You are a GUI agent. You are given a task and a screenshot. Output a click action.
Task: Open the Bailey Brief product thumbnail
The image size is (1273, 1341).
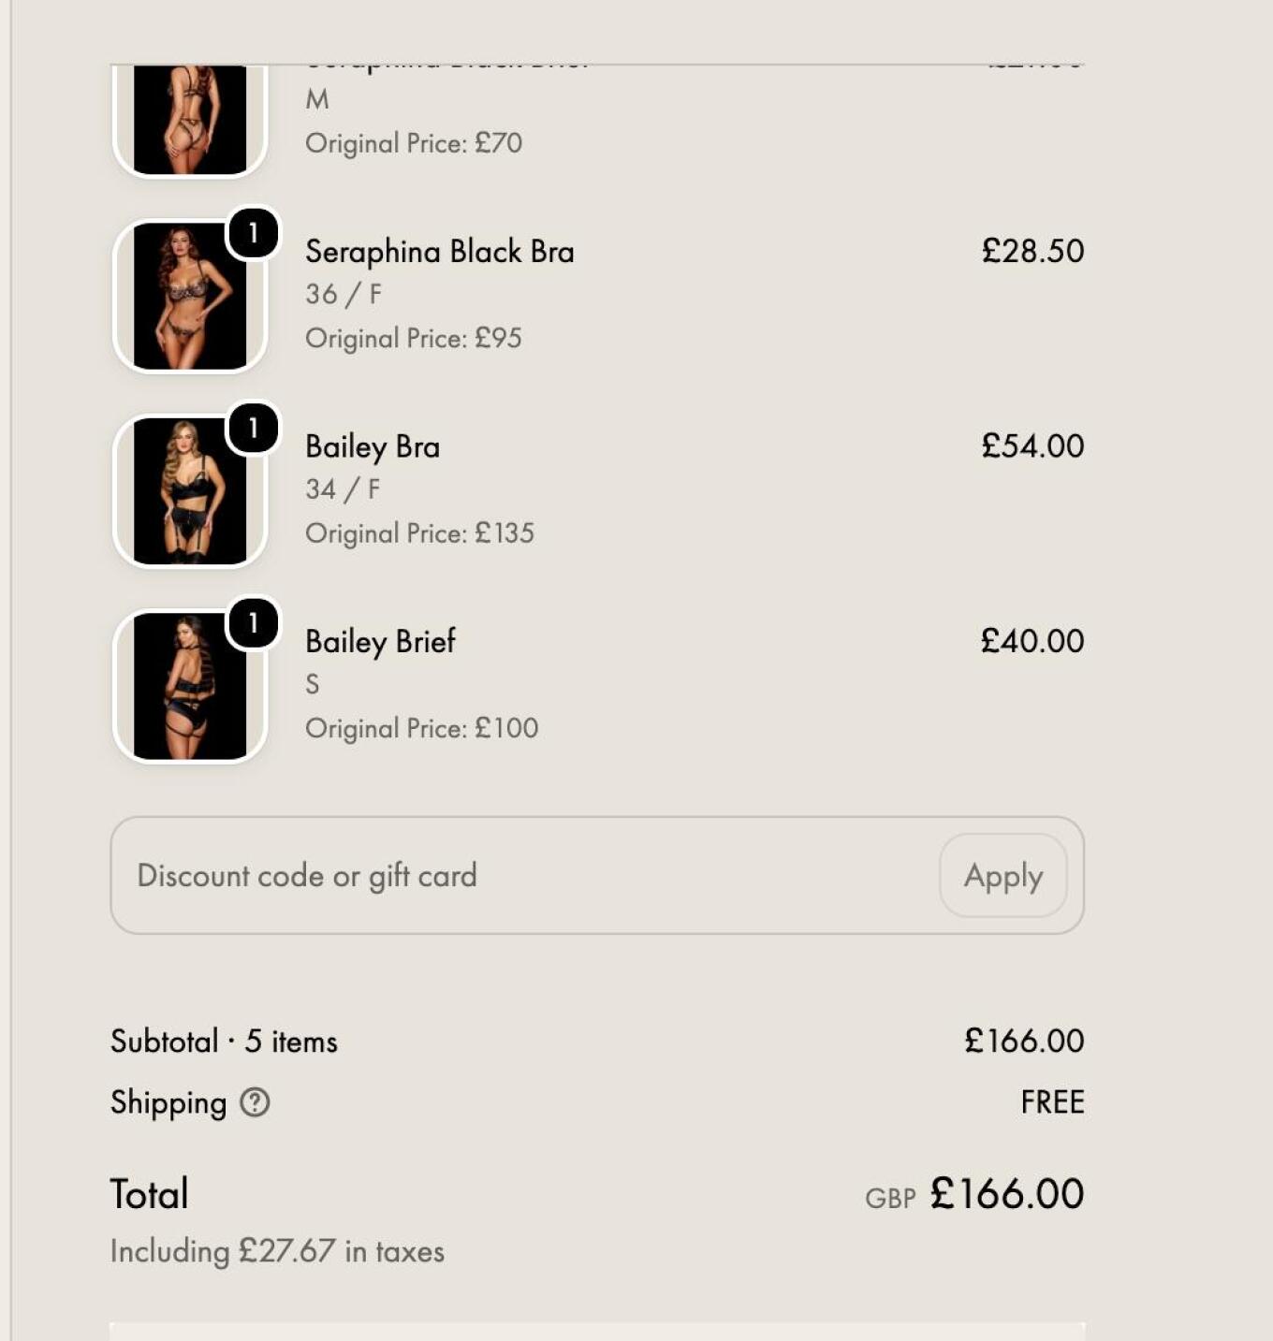[190, 686]
